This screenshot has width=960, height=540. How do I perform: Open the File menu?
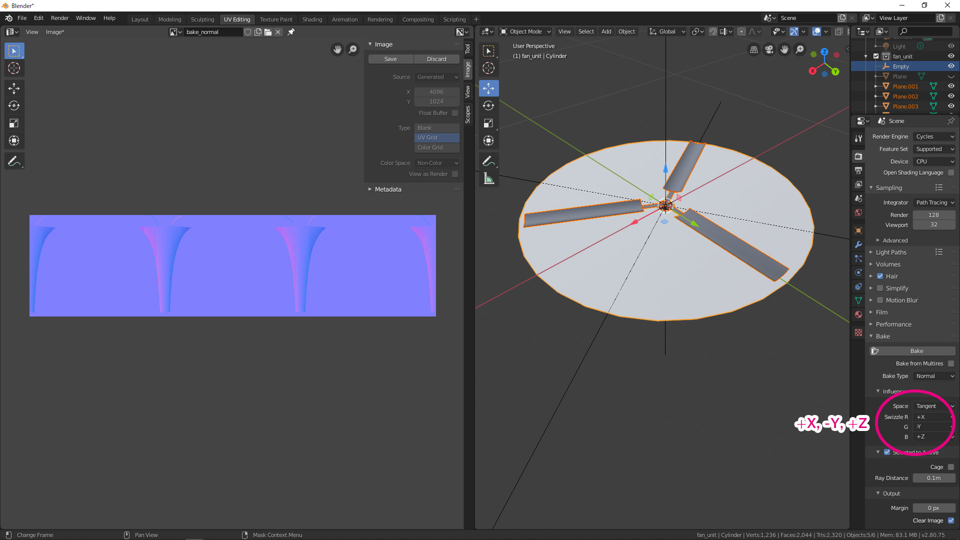pyautogui.click(x=22, y=18)
